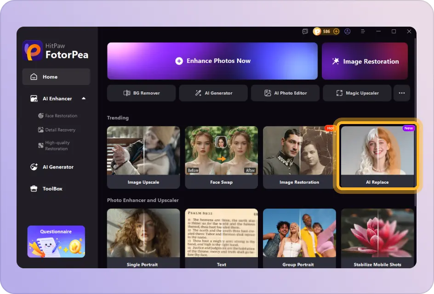This screenshot has width=434, height=294.
Task: Click the feedback chat icon in titlebar
Action: coord(305,31)
